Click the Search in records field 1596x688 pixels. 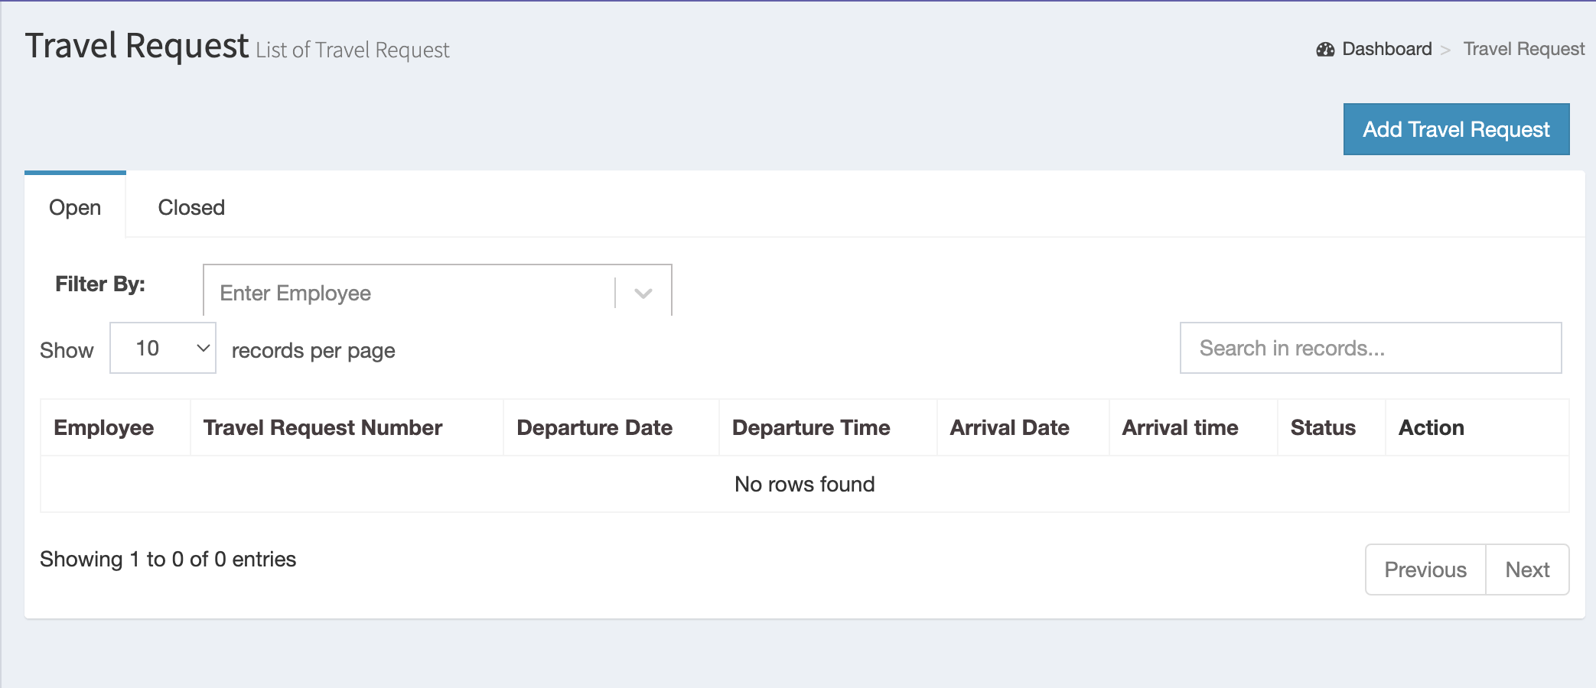point(1370,348)
